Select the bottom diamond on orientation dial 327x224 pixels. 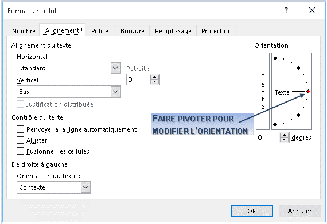click(275, 124)
